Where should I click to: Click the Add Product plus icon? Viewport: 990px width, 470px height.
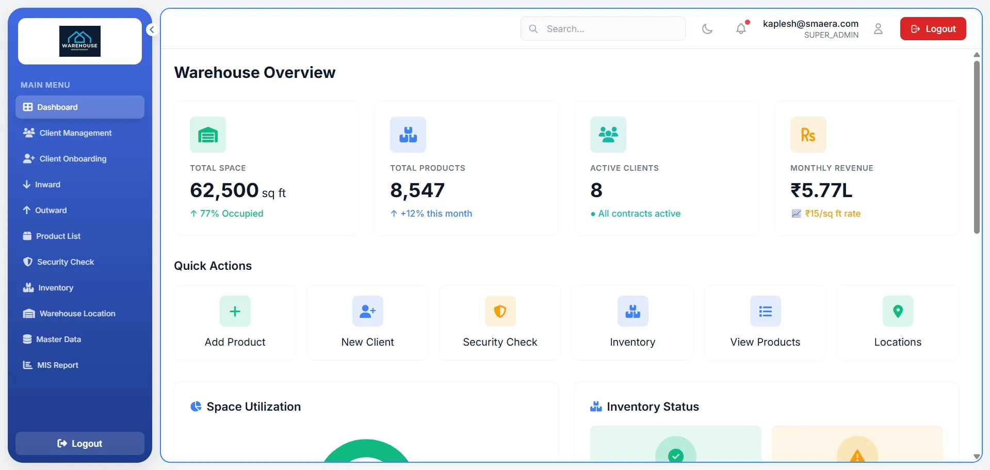(235, 311)
